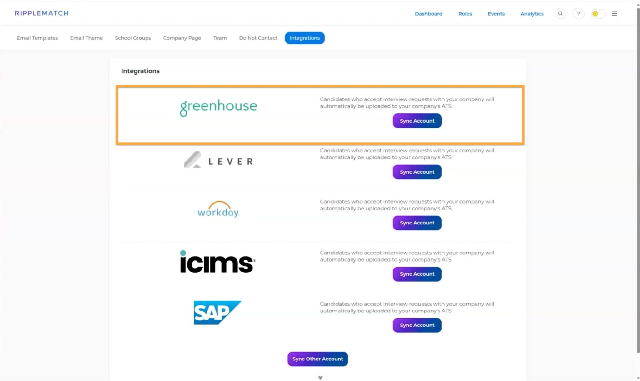Toggle the light/dark theme switch

click(598, 14)
